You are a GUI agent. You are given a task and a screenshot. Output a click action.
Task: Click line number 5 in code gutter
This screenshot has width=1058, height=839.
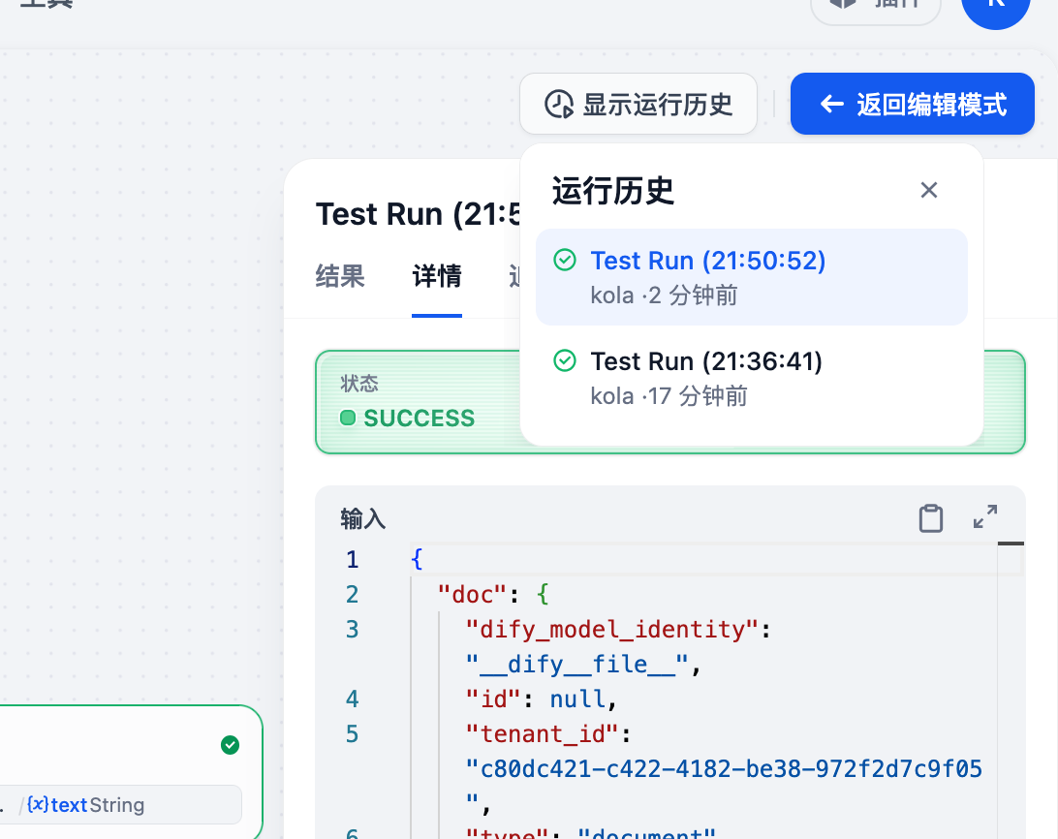pyautogui.click(x=353, y=734)
